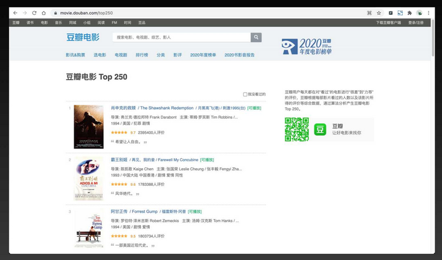Click the green QR code image
Screen dimensions: 442x260
point(297,129)
